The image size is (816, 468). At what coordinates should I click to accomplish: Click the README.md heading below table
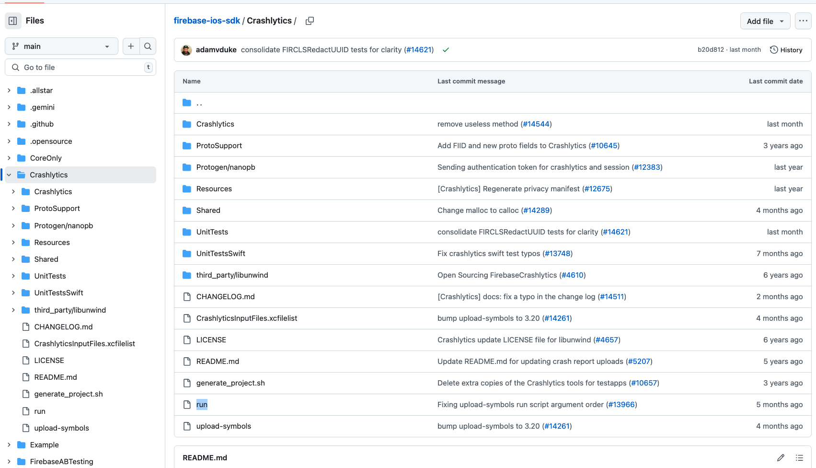(205, 457)
